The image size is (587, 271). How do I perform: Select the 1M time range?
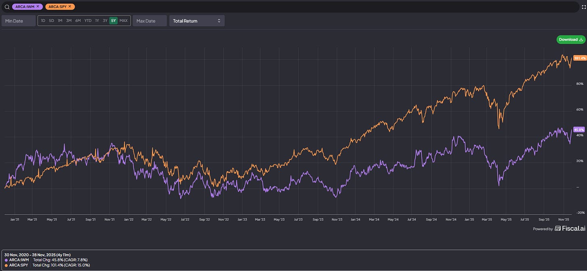tap(60, 21)
